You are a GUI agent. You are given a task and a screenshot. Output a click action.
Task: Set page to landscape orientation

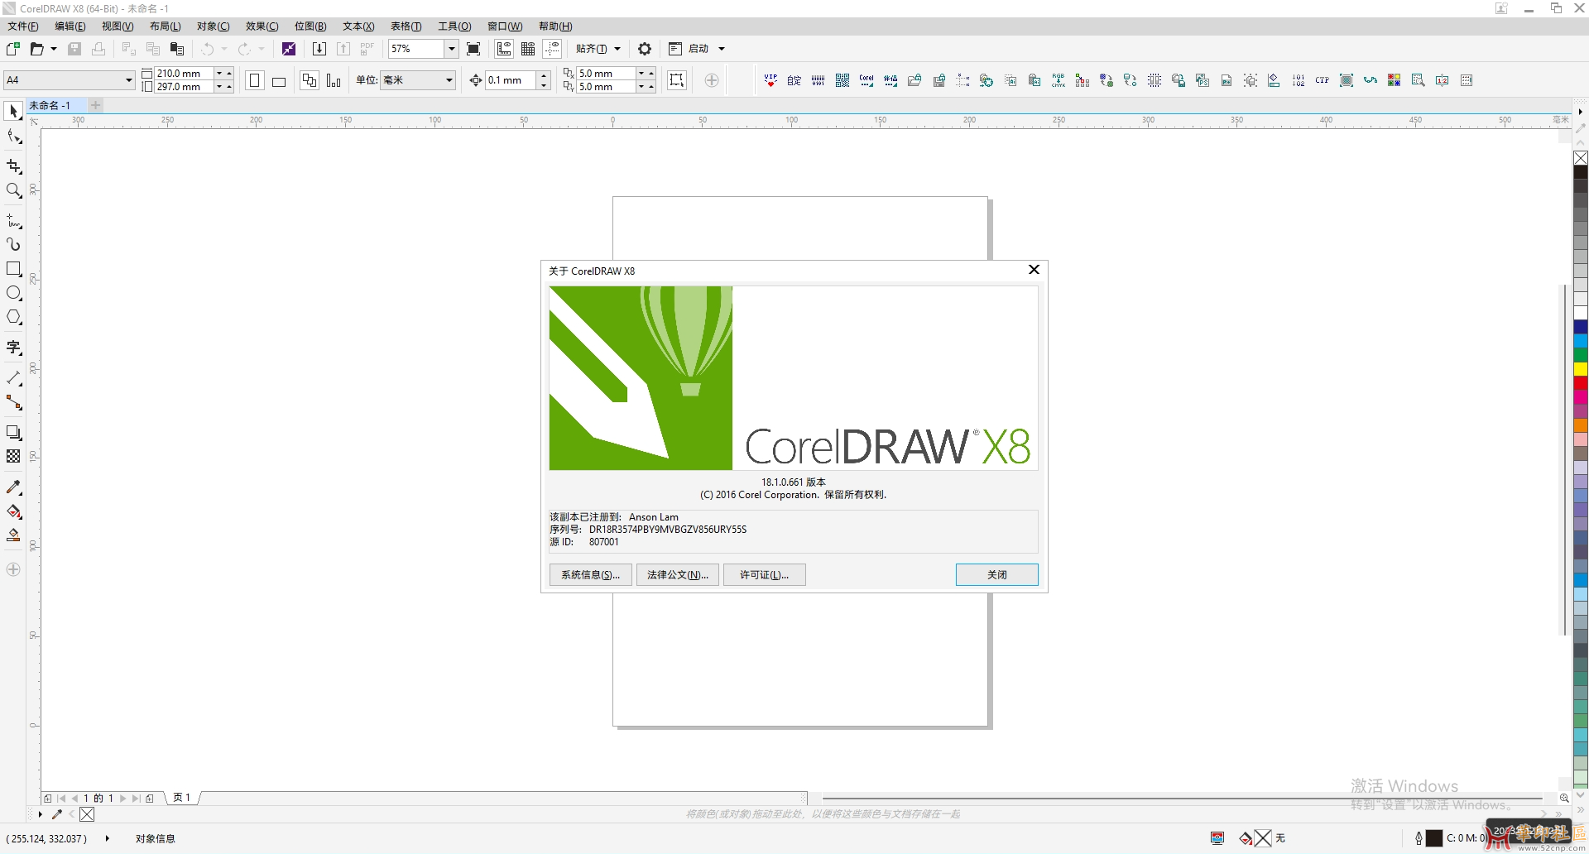click(x=279, y=80)
